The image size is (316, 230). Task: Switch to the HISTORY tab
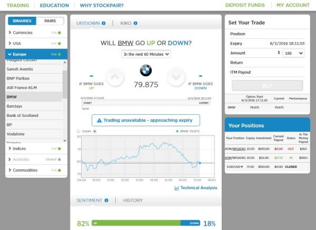133,200
